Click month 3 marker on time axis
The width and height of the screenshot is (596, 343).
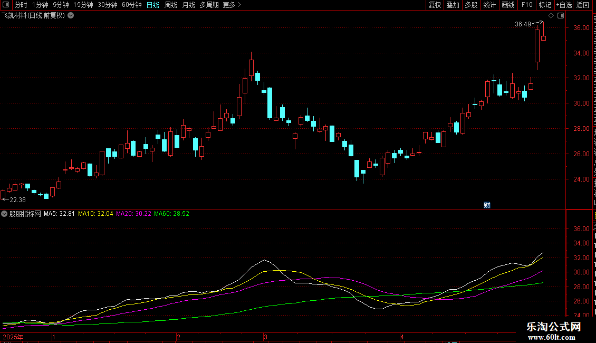(x=265, y=337)
